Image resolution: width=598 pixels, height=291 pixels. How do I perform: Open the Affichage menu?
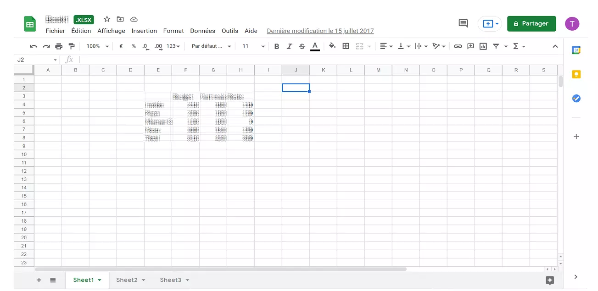[x=111, y=31]
